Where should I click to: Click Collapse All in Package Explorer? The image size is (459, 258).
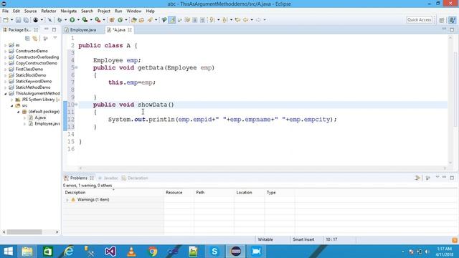27,38
